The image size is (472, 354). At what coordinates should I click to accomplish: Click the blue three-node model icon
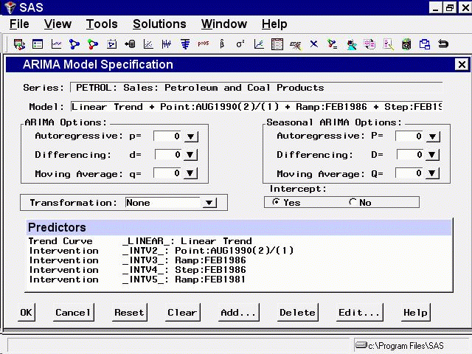74,44
